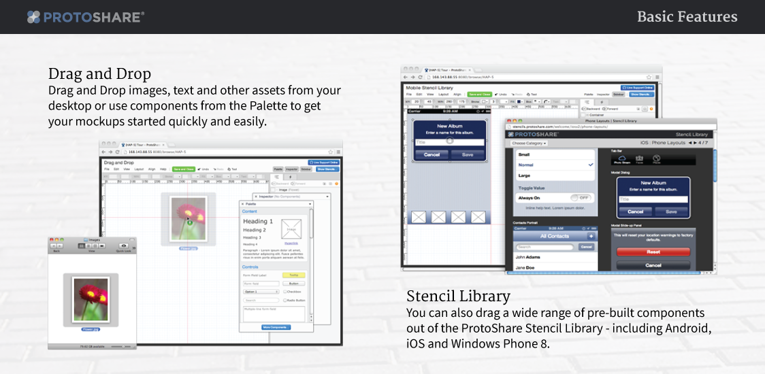Reload page in Drag and Drop browser

pyautogui.click(x=118, y=152)
